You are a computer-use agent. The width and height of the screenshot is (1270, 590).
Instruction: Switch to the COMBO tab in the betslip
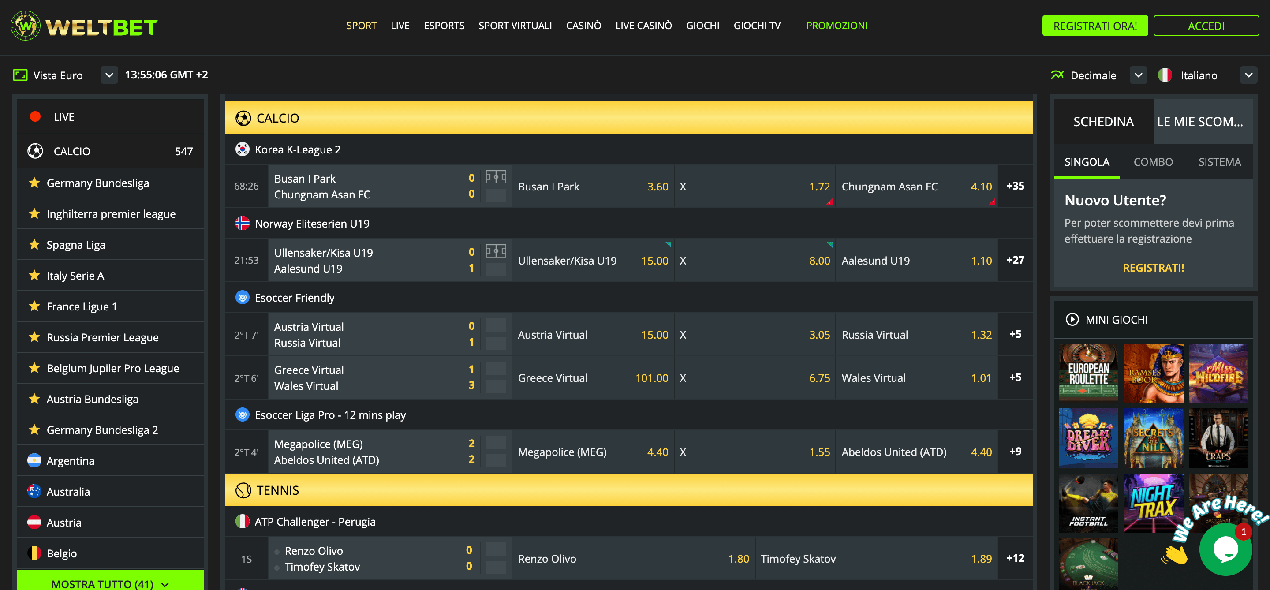1153,162
